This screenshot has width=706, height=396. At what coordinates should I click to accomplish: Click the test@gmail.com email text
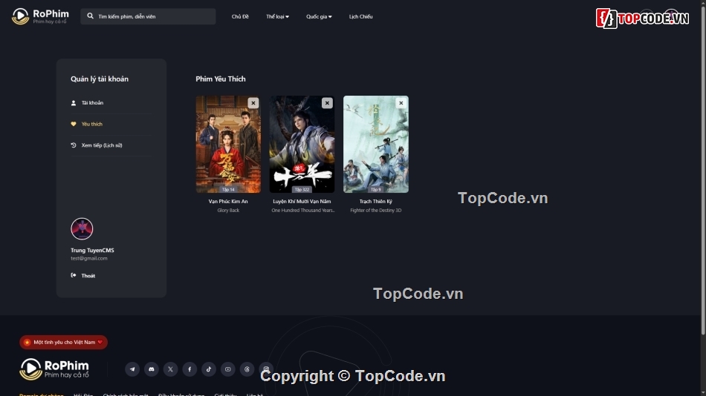coord(89,259)
